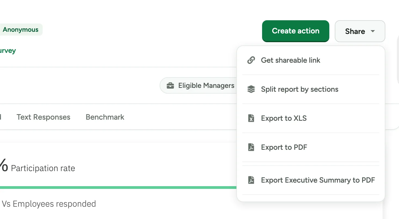
Task: Click the Create action button
Action: point(296,31)
